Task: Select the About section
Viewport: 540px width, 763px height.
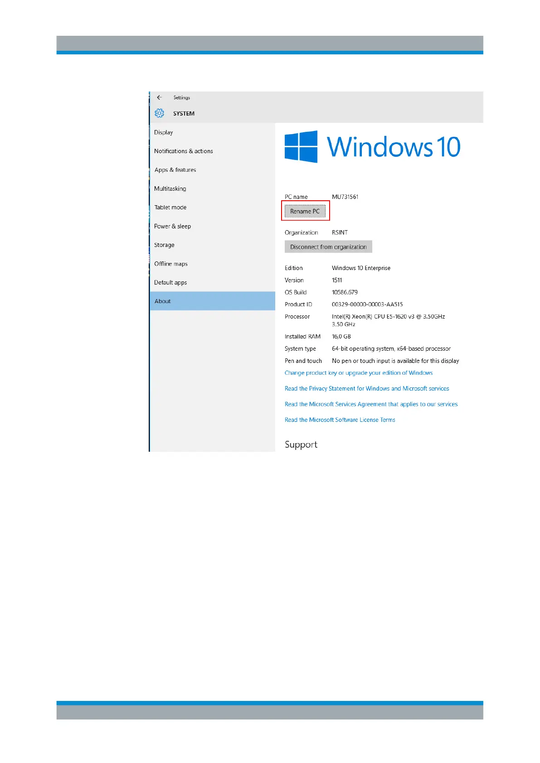Action: tap(212, 301)
